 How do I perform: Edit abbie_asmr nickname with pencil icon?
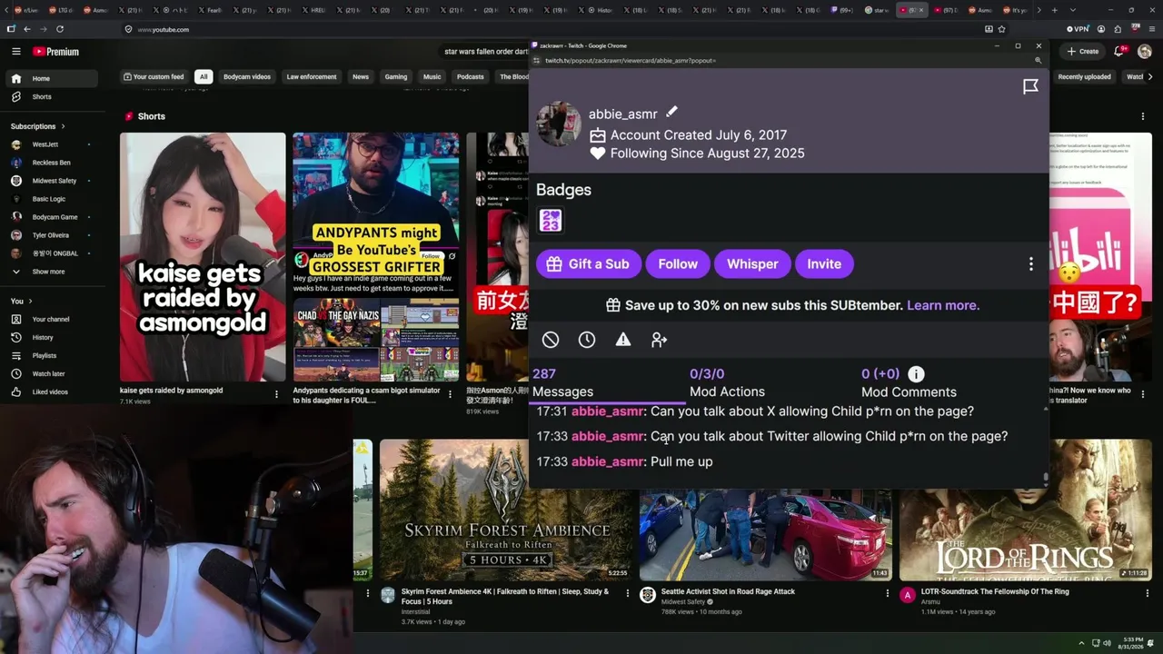(671, 112)
